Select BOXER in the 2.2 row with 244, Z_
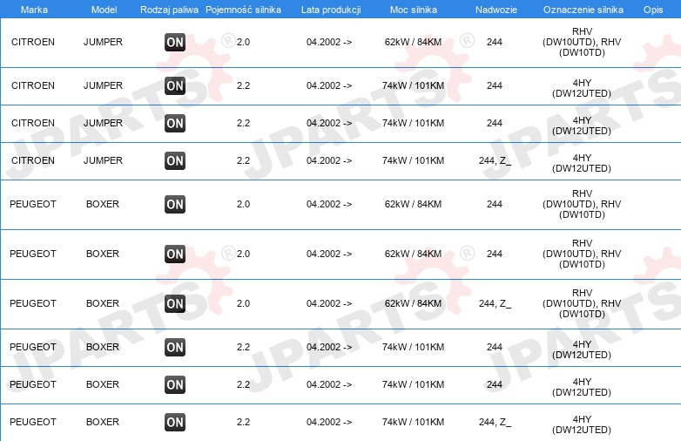The height and width of the screenshot is (441, 681). point(103,423)
